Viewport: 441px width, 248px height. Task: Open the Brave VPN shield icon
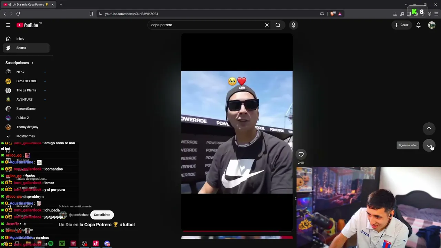tap(429, 14)
